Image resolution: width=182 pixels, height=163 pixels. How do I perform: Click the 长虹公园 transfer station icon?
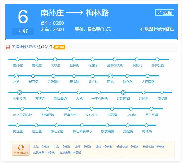20,93
